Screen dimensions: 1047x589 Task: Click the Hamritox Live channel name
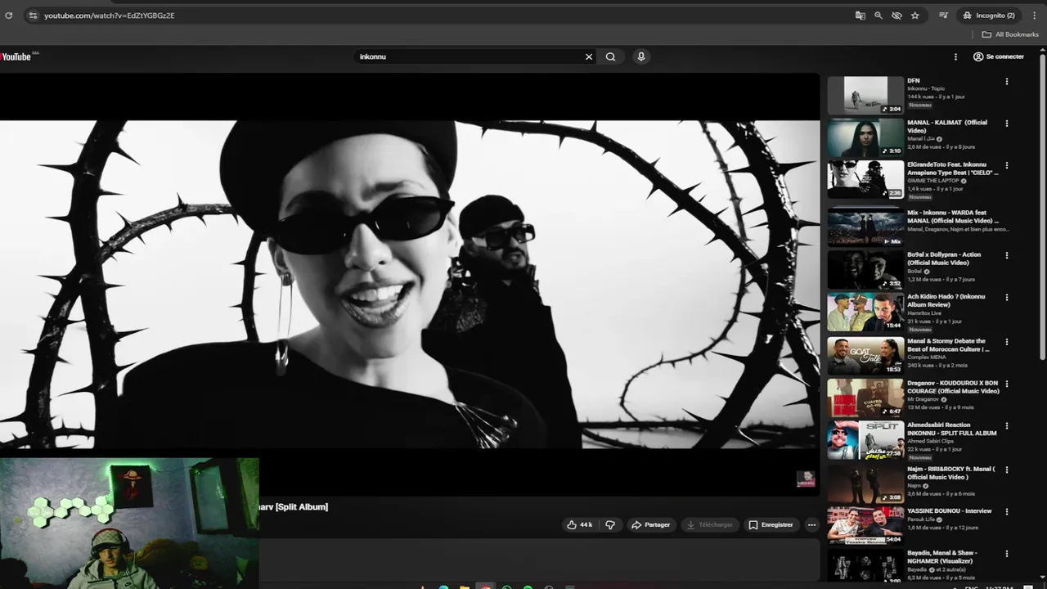click(x=924, y=313)
